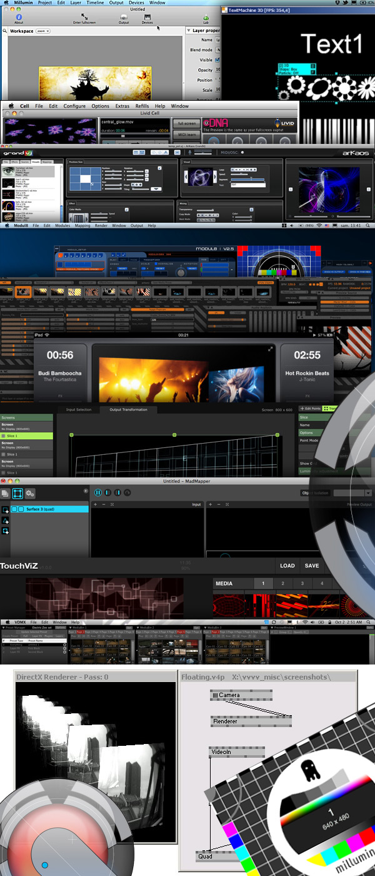Viewport: 375px width, 876px height.
Task: Select the highlighted Slice 1 row in Screens list
Action: (x=26, y=435)
